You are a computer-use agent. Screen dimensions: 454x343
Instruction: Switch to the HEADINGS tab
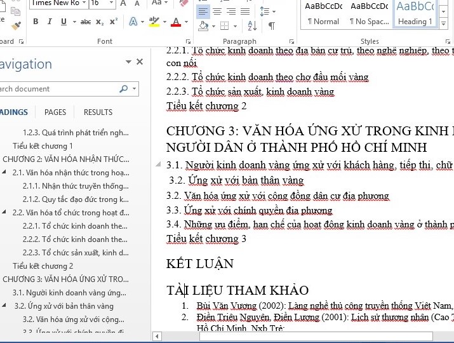click(x=13, y=112)
